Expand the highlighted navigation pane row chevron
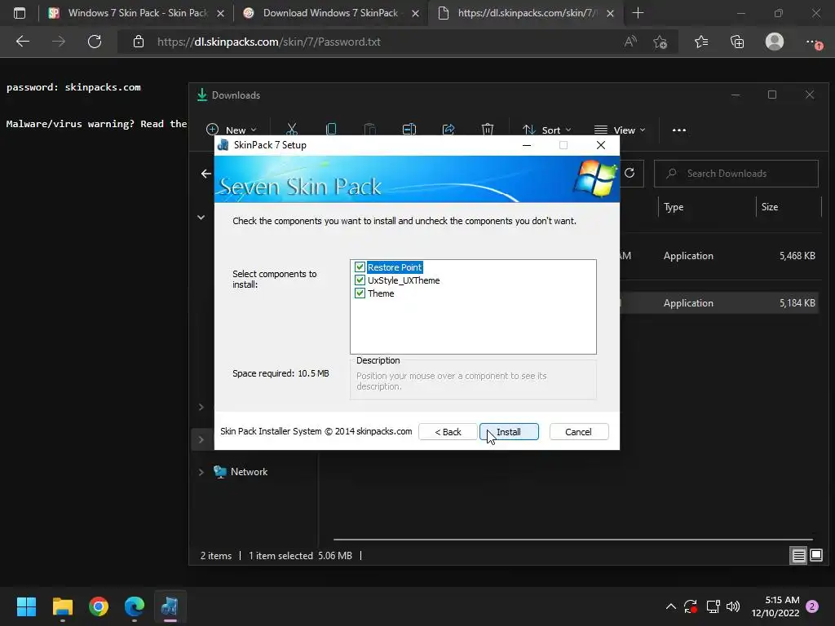Viewport: 835px width, 626px height. (201, 439)
